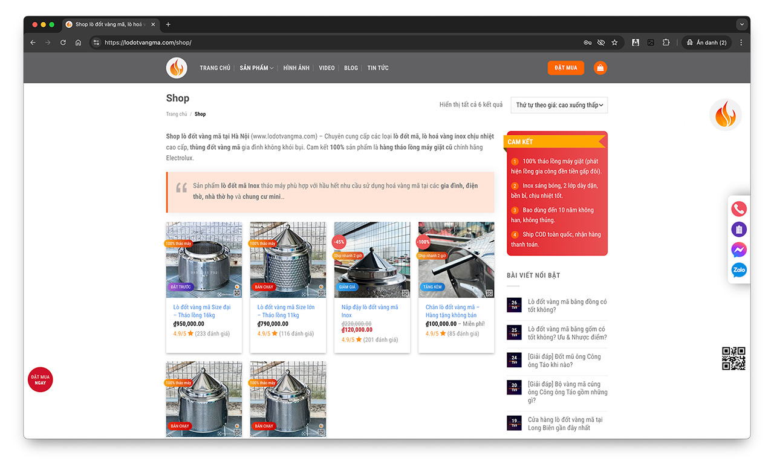Click the red ĐẶT MUA NGAY floating button
The width and height of the screenshot is (774, 470).
point(41,379)
